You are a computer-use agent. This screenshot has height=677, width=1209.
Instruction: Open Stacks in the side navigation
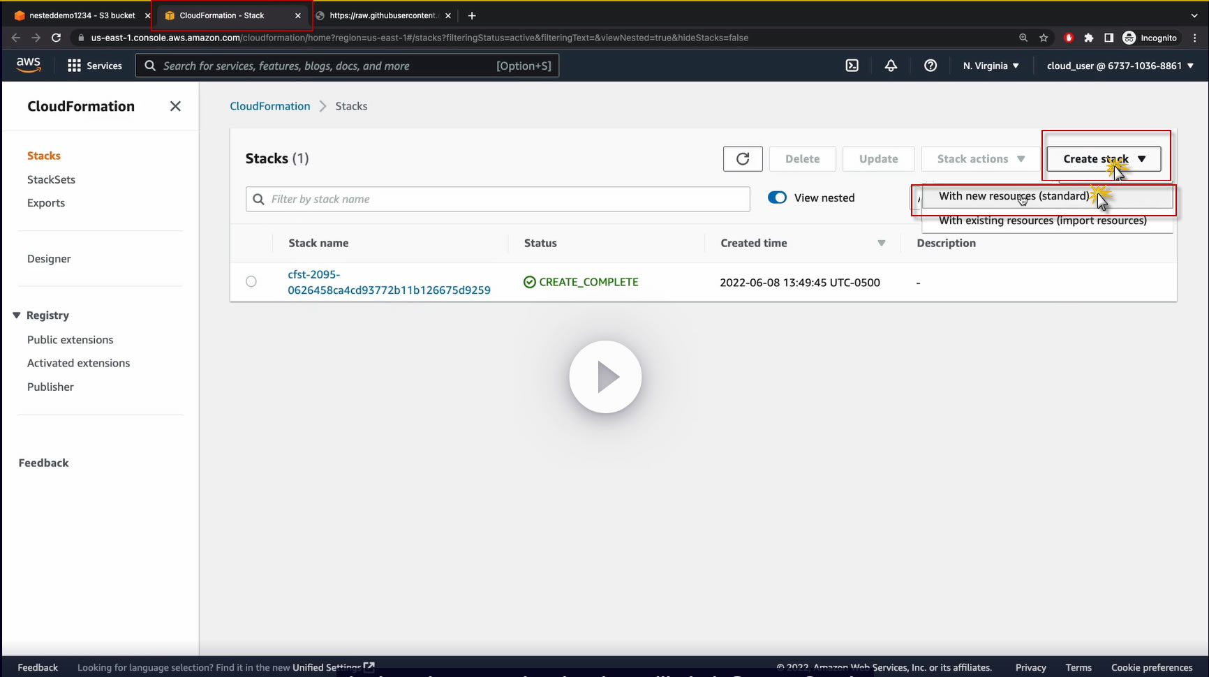[44, 156]
